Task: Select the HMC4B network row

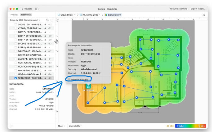Action: tap(31, 70)
